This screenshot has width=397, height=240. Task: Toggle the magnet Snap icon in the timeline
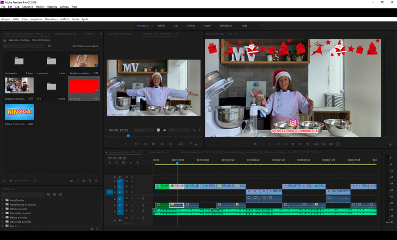coord(116,163)
